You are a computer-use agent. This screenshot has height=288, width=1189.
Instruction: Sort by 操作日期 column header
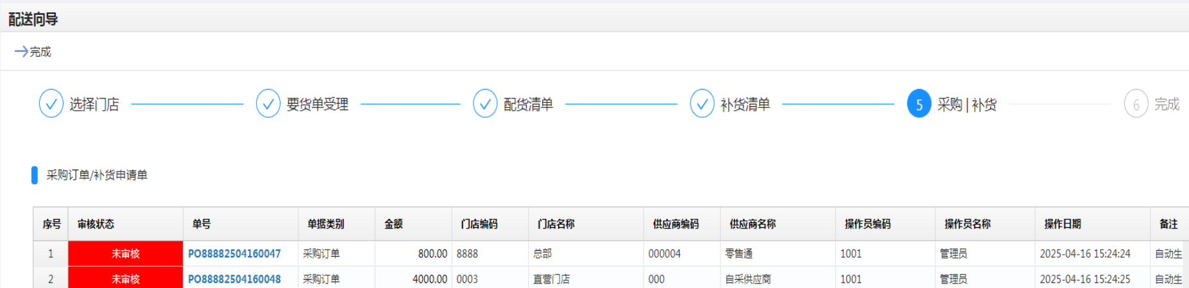(x=1092, y=224)
